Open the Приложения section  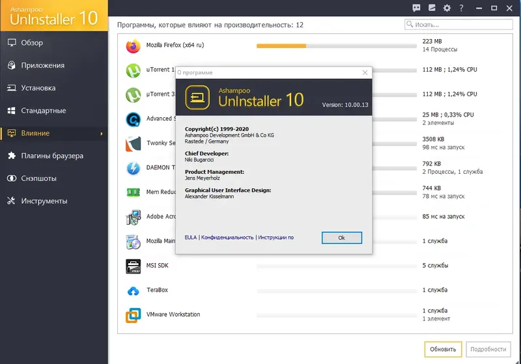click(x=54, y=65)
